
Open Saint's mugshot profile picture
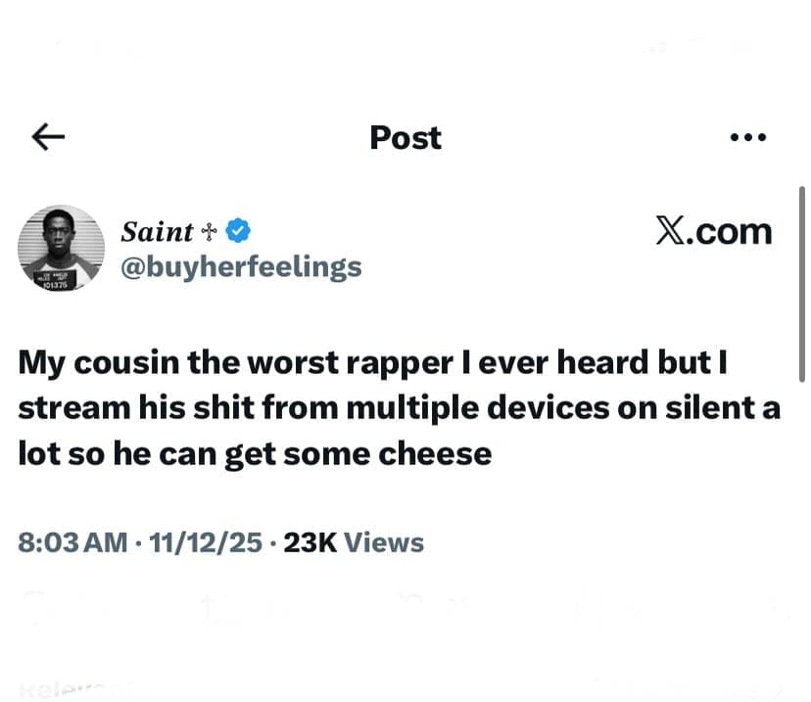pos(61,249)
